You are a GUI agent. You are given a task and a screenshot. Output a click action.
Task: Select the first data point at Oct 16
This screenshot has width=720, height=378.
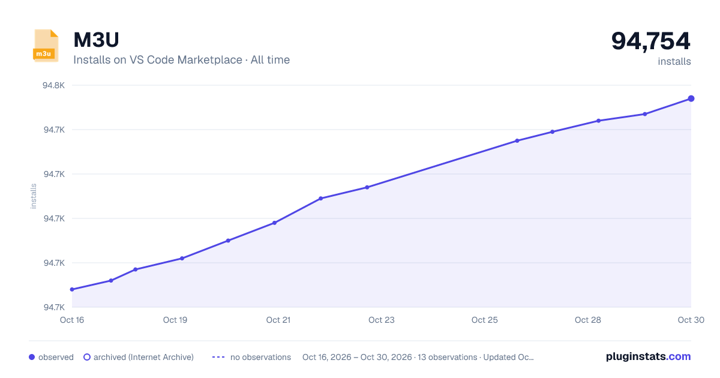tap(72, 289)
